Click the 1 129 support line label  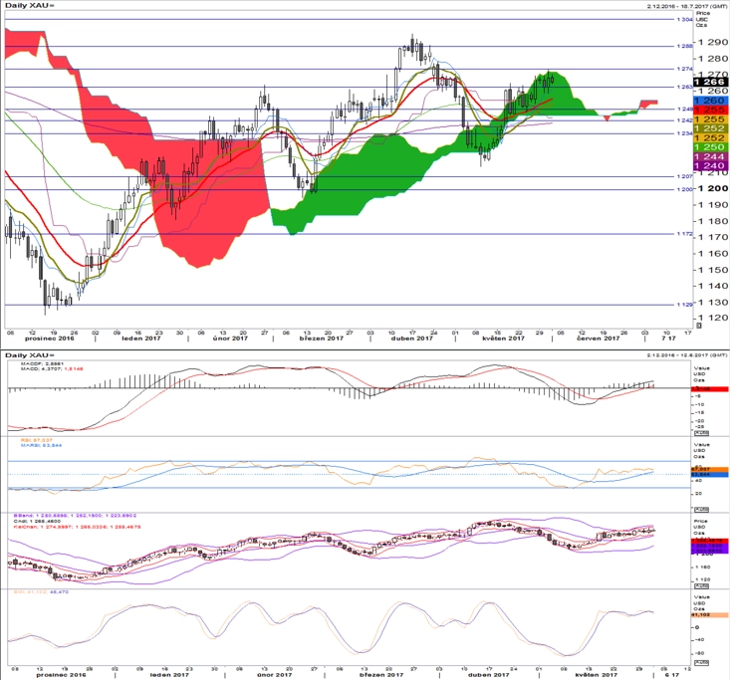pos(684,305)
